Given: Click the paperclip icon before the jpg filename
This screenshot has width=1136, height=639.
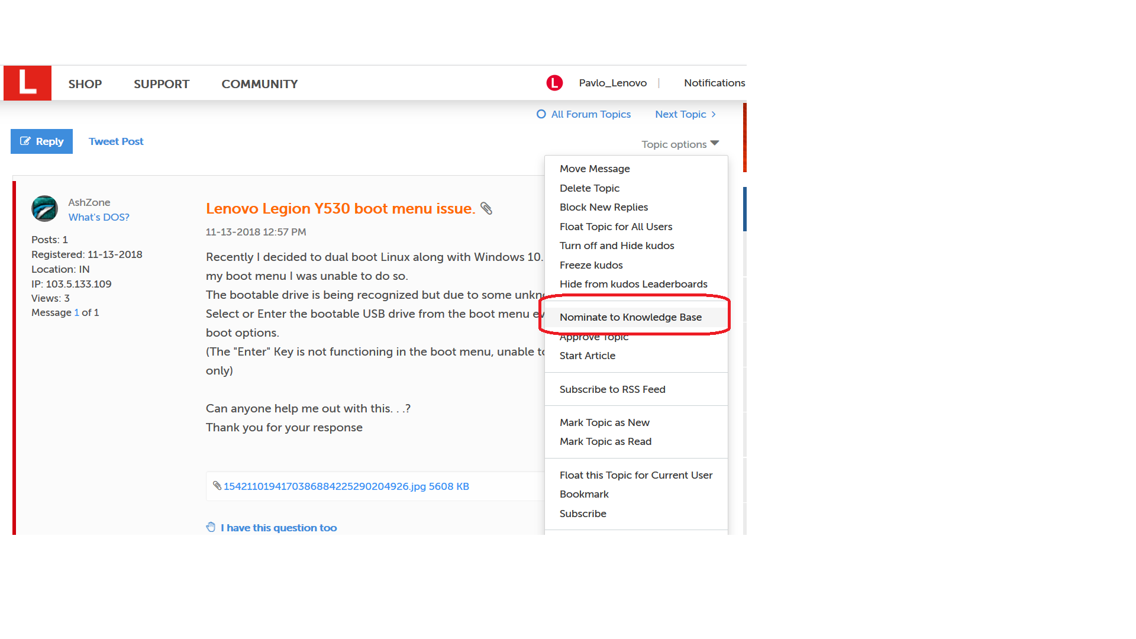Looking at the screenshot, I should [217, 486].
